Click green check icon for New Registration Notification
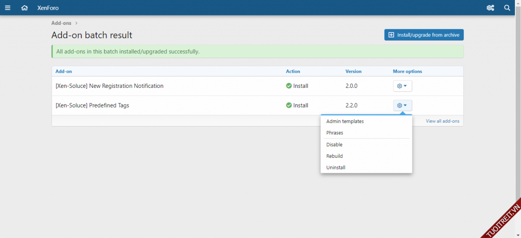The height and width of the screenshot is (238, 521). coord(289,86)
